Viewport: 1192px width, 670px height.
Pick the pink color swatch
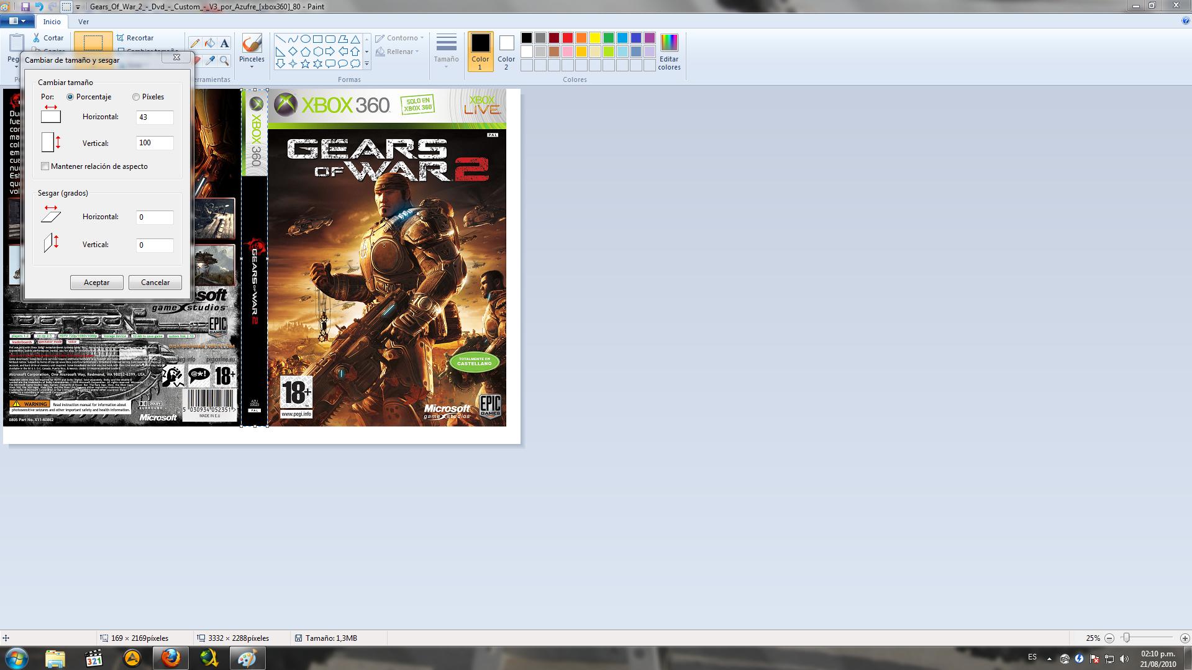pyautogui.click(x=568, y=52)
